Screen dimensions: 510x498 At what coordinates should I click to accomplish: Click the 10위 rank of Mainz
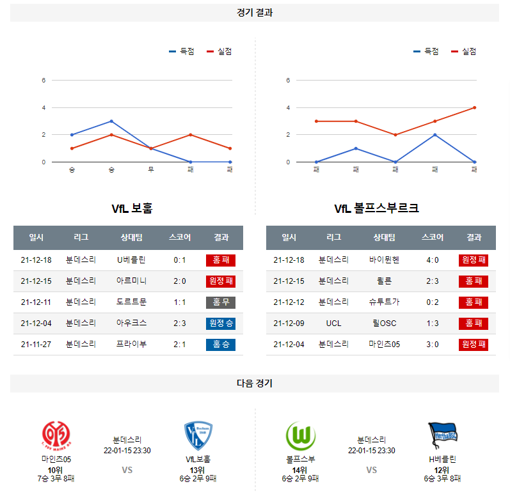(55, 471)
